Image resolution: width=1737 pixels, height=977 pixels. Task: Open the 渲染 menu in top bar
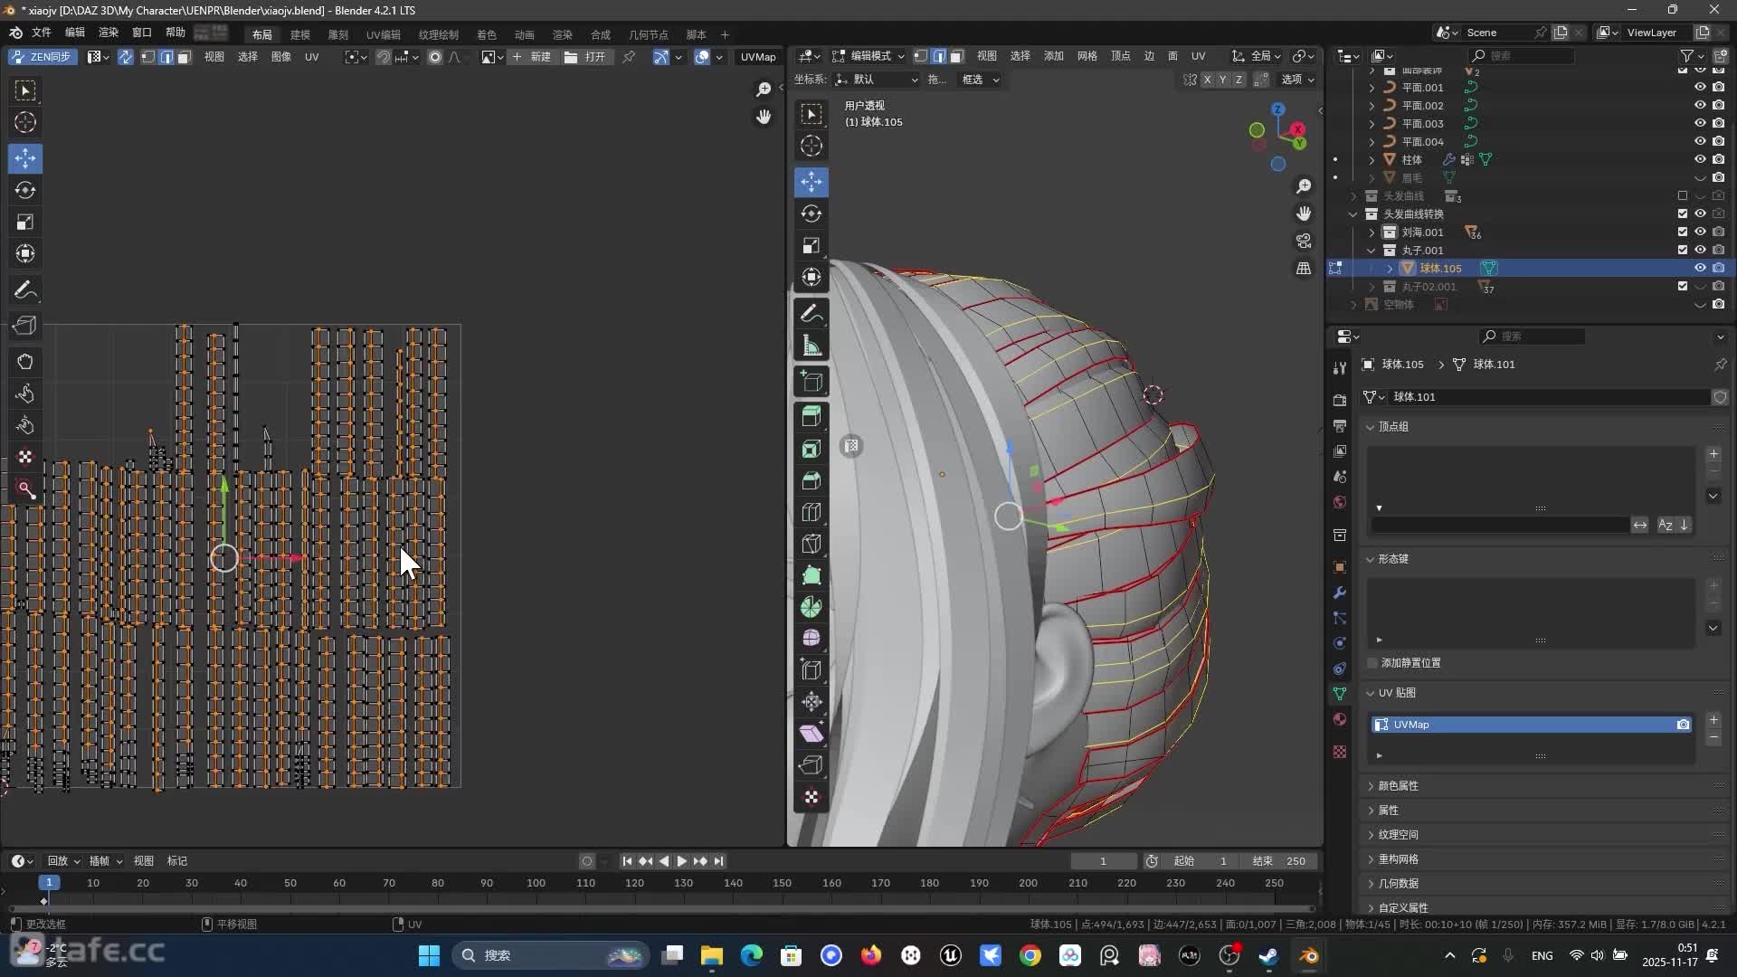point(109,33)
